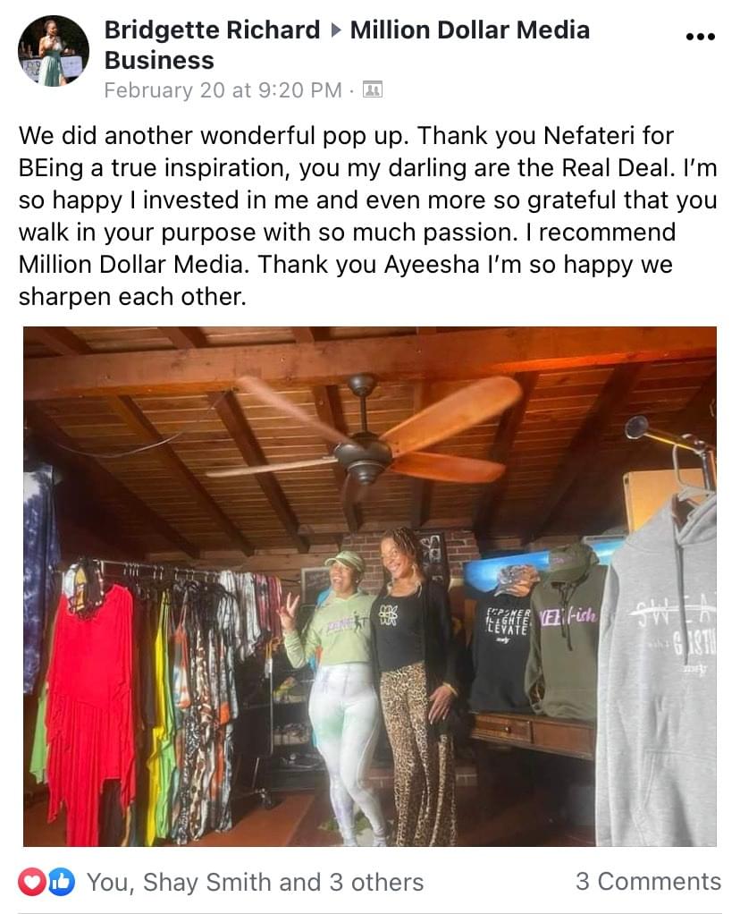
Task: Click the blue thumbs-up like reaction icon
Action: (x=61, y=882)
